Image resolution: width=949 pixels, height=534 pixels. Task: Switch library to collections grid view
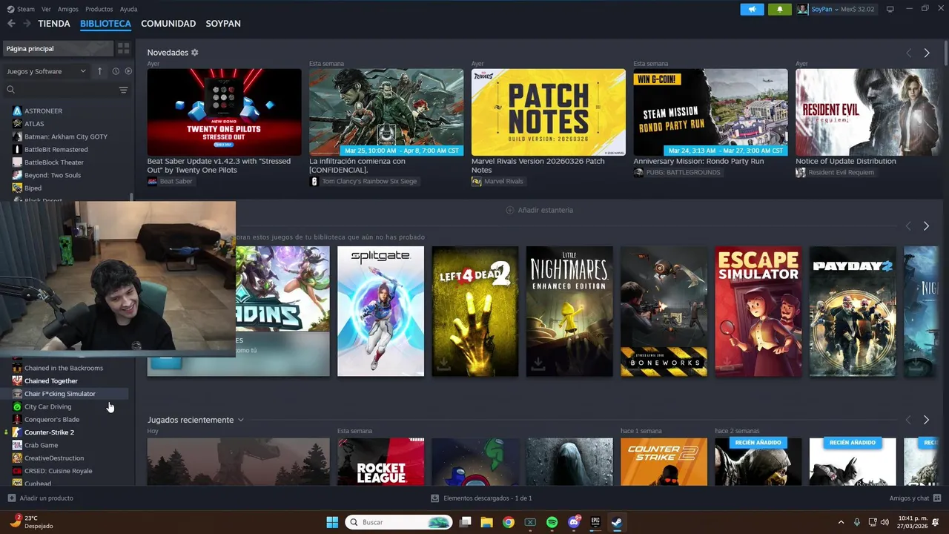(123, 48)
